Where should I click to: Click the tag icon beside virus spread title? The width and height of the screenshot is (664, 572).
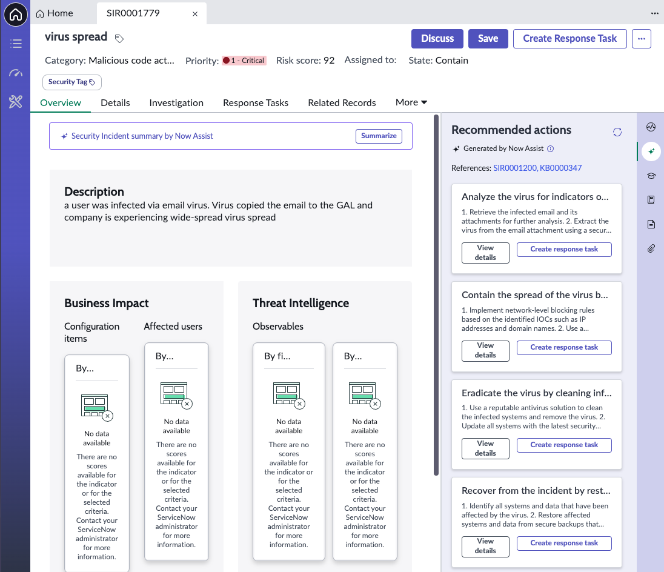click(119, 39)
